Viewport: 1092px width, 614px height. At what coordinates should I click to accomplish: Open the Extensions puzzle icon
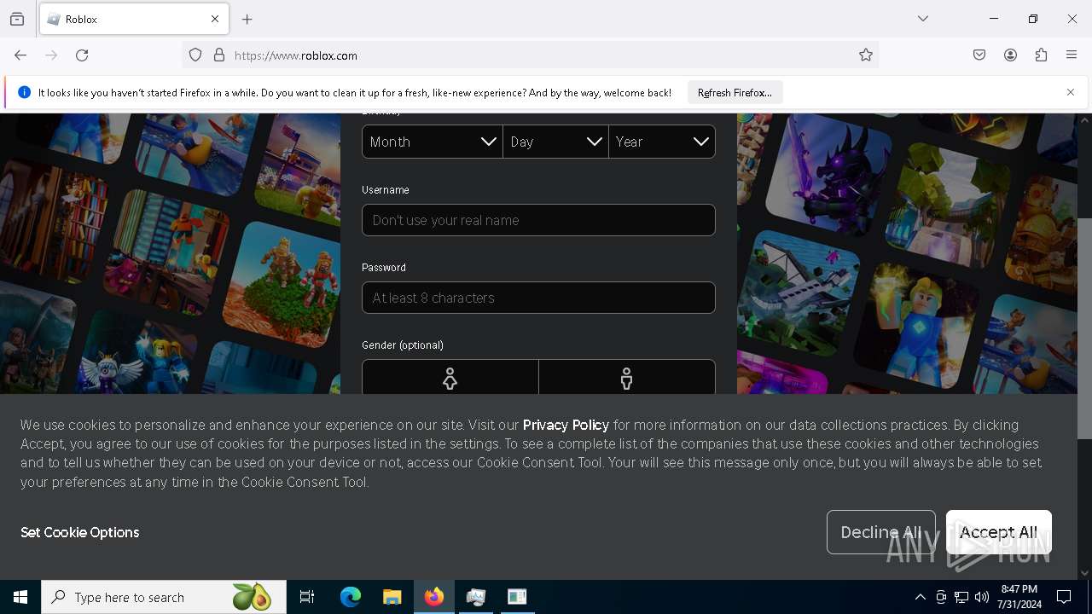pyautogui.click(x=1041, y=55)
